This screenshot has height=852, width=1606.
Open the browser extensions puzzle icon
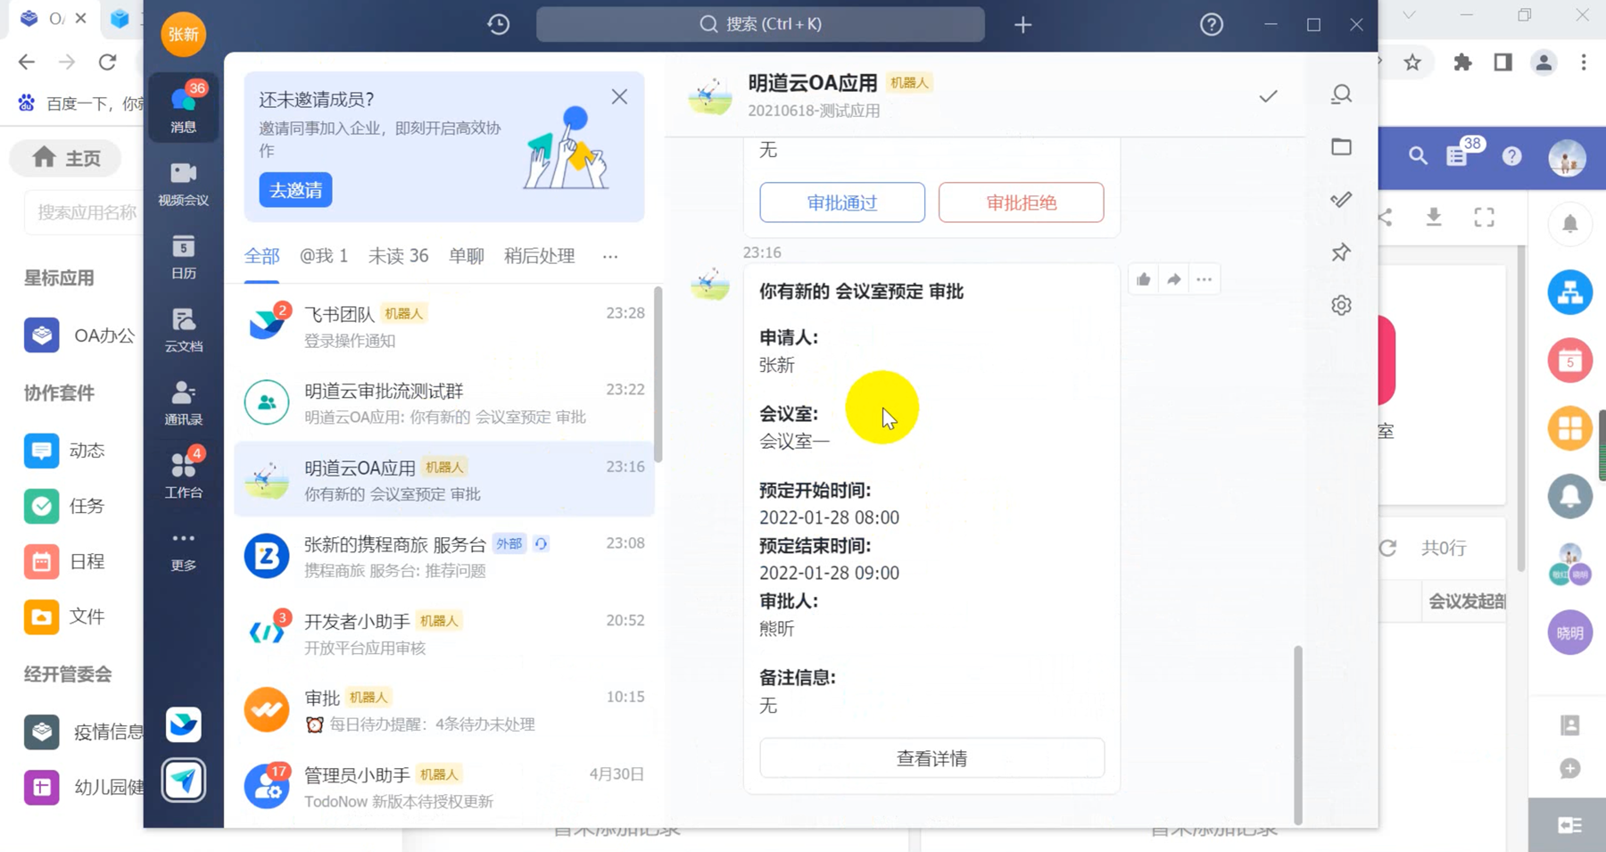coord(1462,62)
